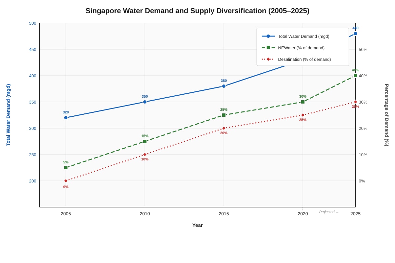Screen dimensions: 395x263
Task: Click the 2025 Total Water Demand marker
Action: point(355,34)
